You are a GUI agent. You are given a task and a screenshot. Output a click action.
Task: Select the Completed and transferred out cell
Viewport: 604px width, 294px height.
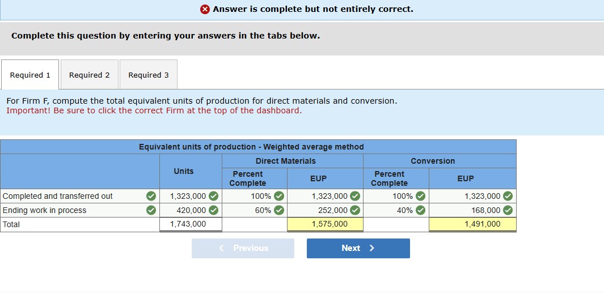[80, 196]
